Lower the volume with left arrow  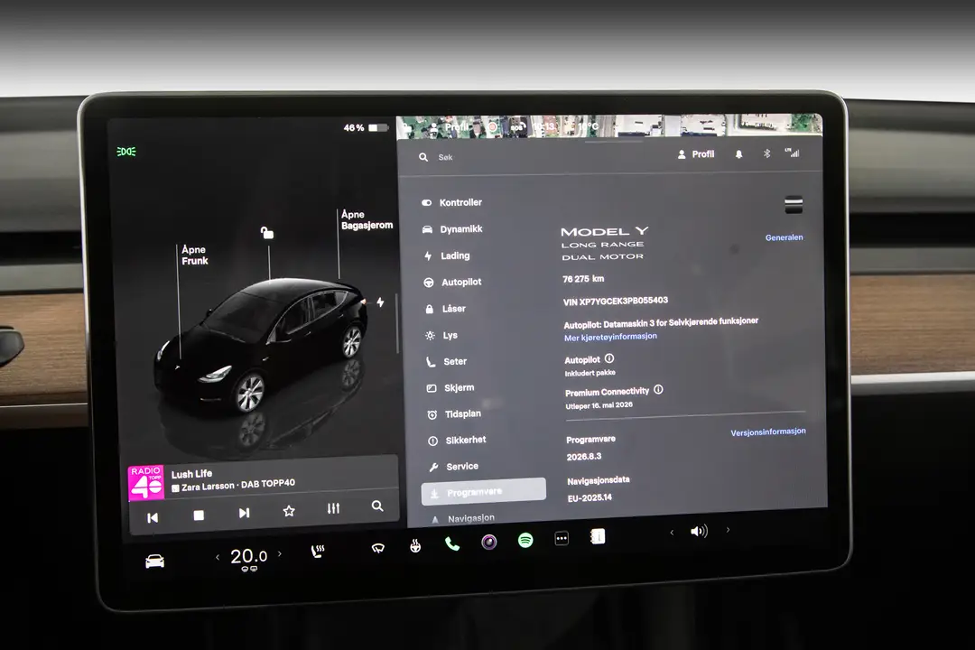pos(672,533)
